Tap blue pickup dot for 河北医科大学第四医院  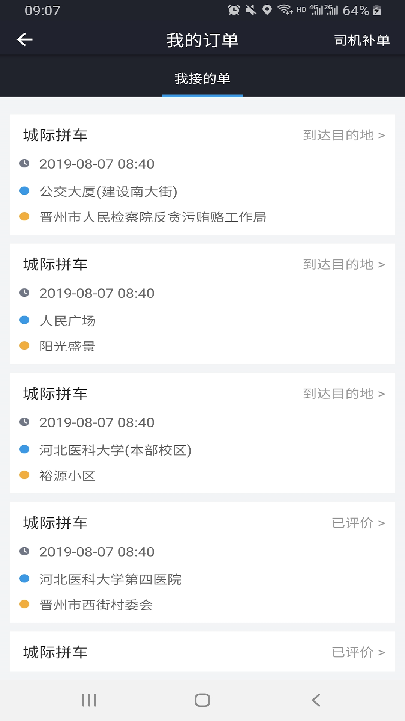coord(24,579)
